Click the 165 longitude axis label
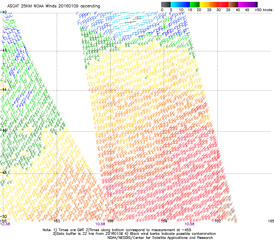This screenshot has height=240, width=274. click(x=271, y=221)
